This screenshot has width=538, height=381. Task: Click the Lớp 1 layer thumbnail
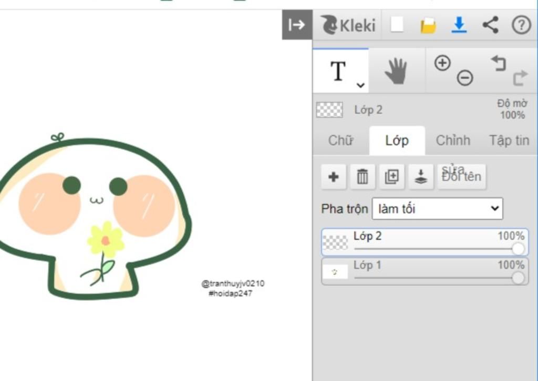tap(336, 272)
